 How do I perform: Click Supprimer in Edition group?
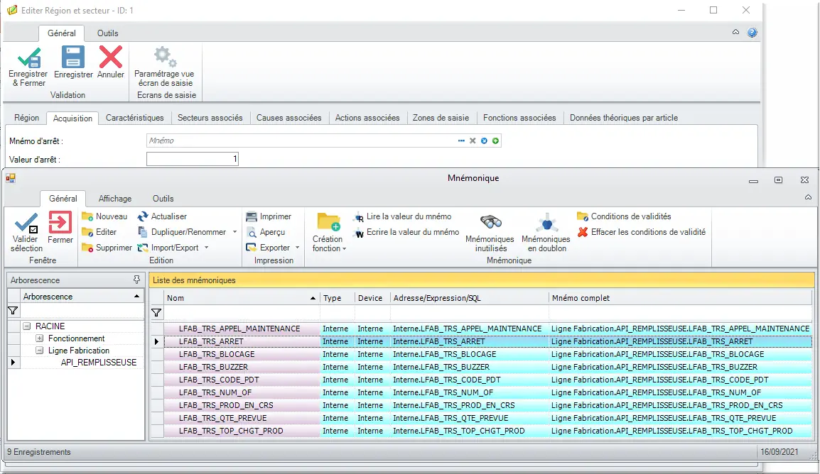pos(107,248)
